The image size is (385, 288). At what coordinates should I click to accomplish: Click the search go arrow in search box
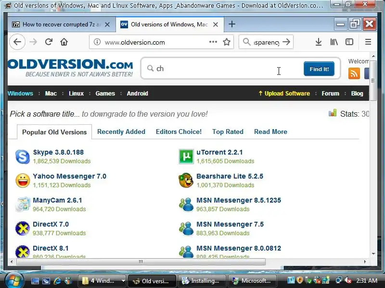pos(286,42)
